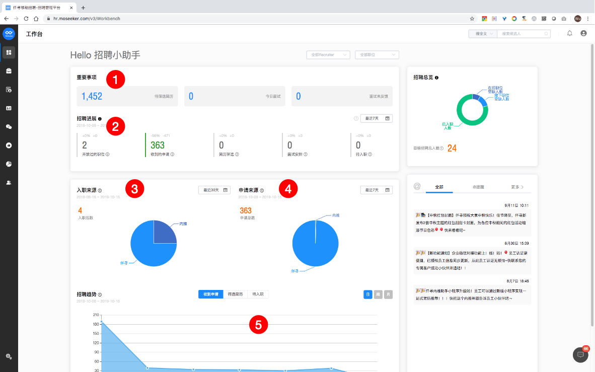Screen dimensions: 595x372
Task: Switch trend chart to 月 view
Action: click(388, 294)
